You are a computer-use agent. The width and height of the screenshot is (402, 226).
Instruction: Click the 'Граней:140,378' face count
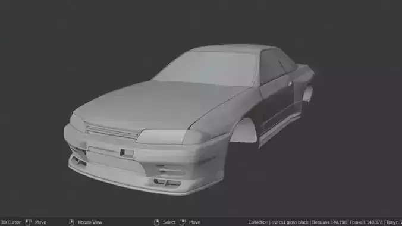click(x=366, y=222)
